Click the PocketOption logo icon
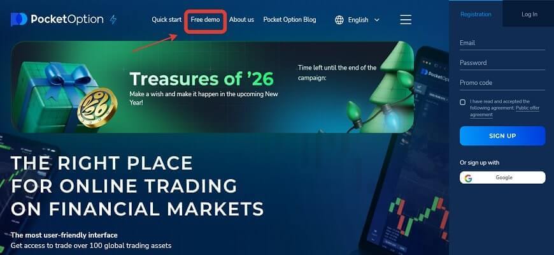 pos(18,20)
